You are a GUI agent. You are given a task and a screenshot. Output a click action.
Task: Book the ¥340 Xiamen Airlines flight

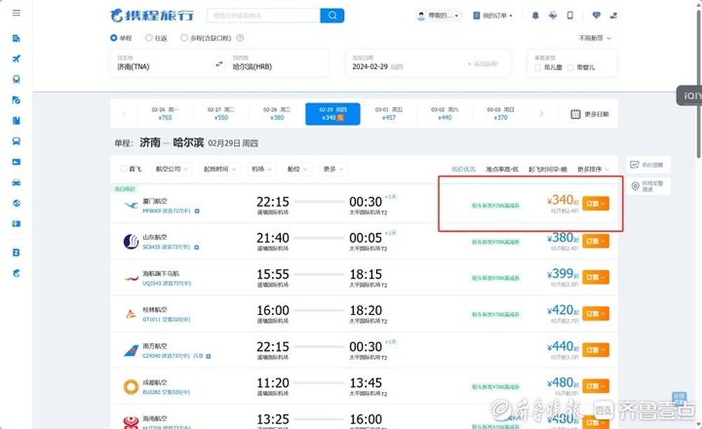click(x=595, y=204)
